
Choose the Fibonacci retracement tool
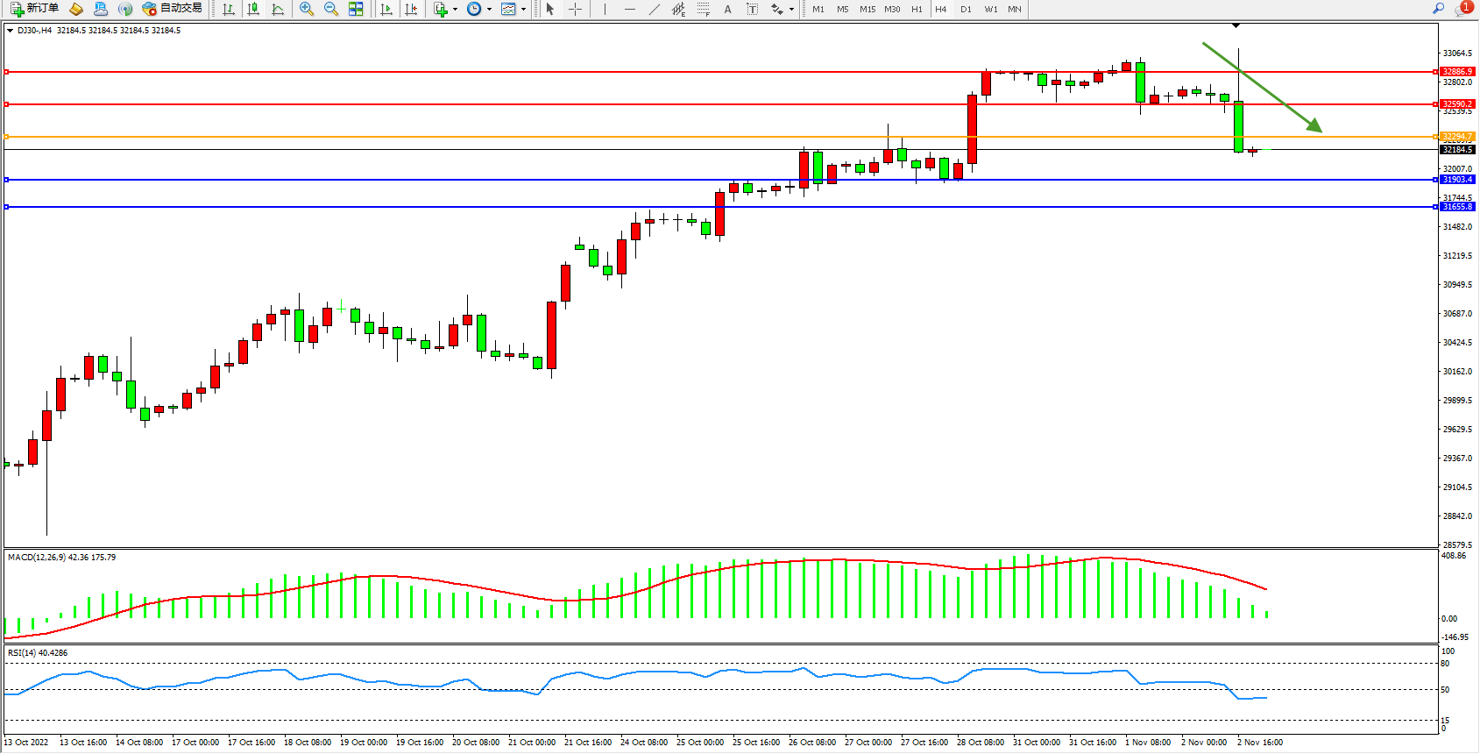pyautogui.click(x=703, y=9)
